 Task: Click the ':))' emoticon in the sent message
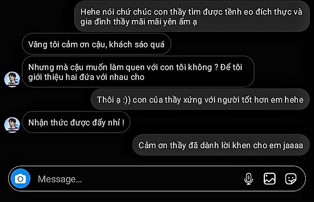point(127,100)
